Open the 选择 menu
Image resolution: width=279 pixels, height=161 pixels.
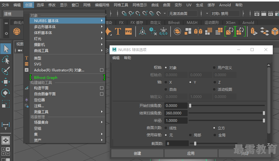[40, 5]
